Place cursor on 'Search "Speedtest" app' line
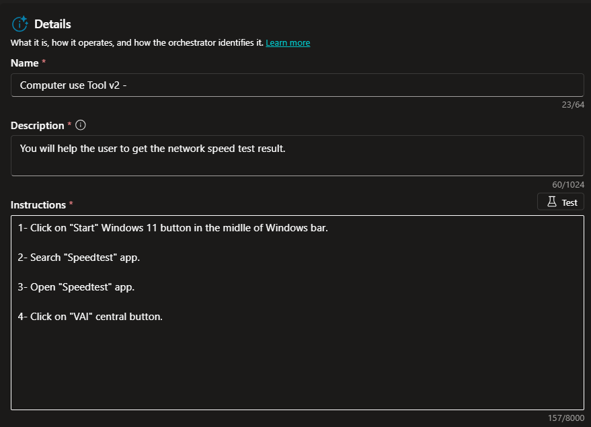 [x=79, y=258]
